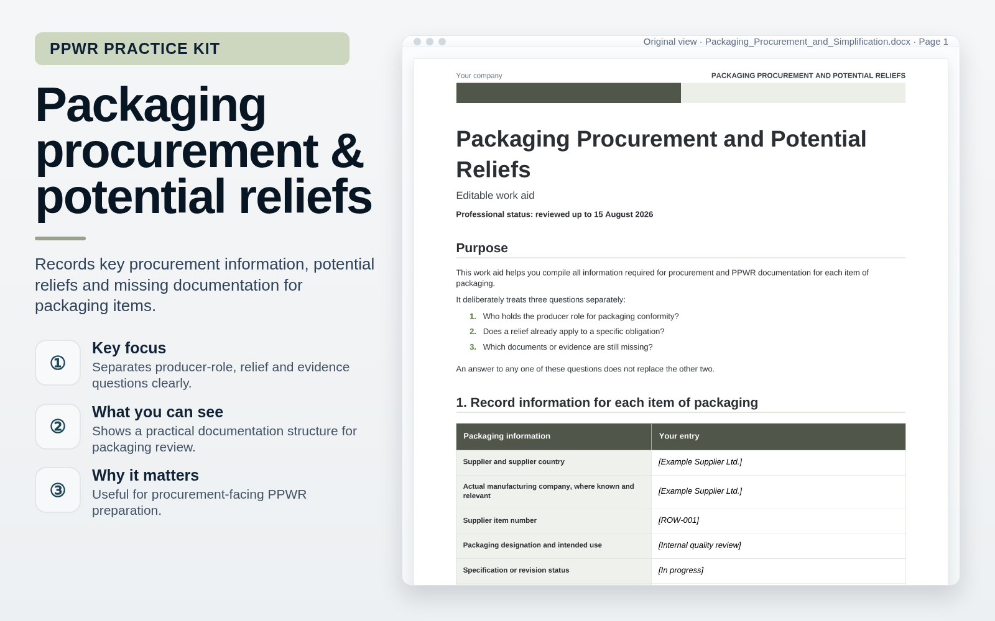The width and height of the screenshot is (995, 621).
Task: Click the 'Supplier and supplier country' row label
Action: (514, 462)
